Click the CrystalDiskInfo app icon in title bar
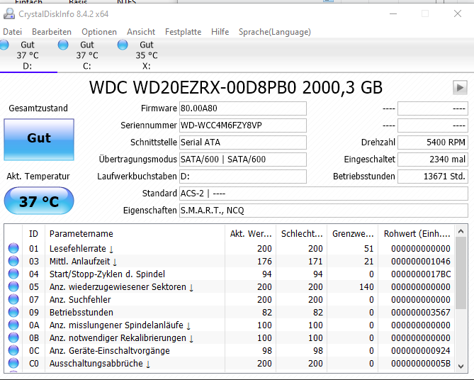This screenshot has height=380, width=474. [x=9, y=14]
